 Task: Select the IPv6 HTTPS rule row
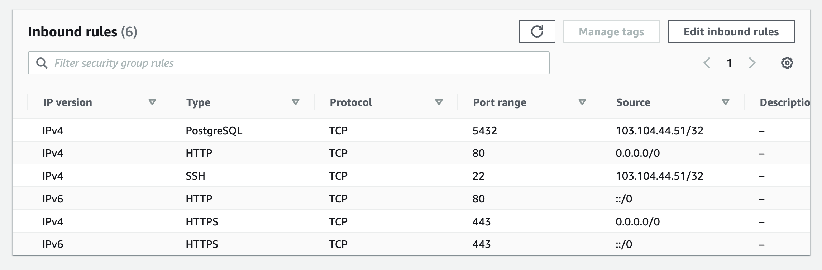coord(215,244)
